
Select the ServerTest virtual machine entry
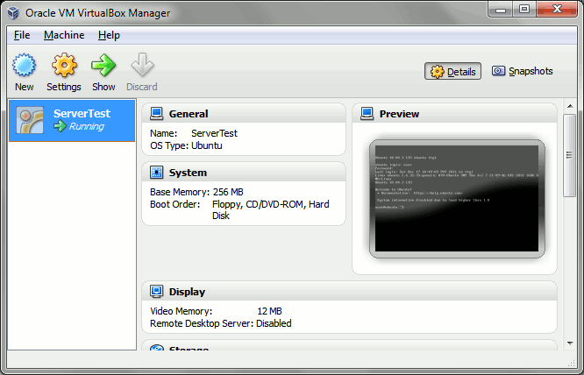[72, 121]
